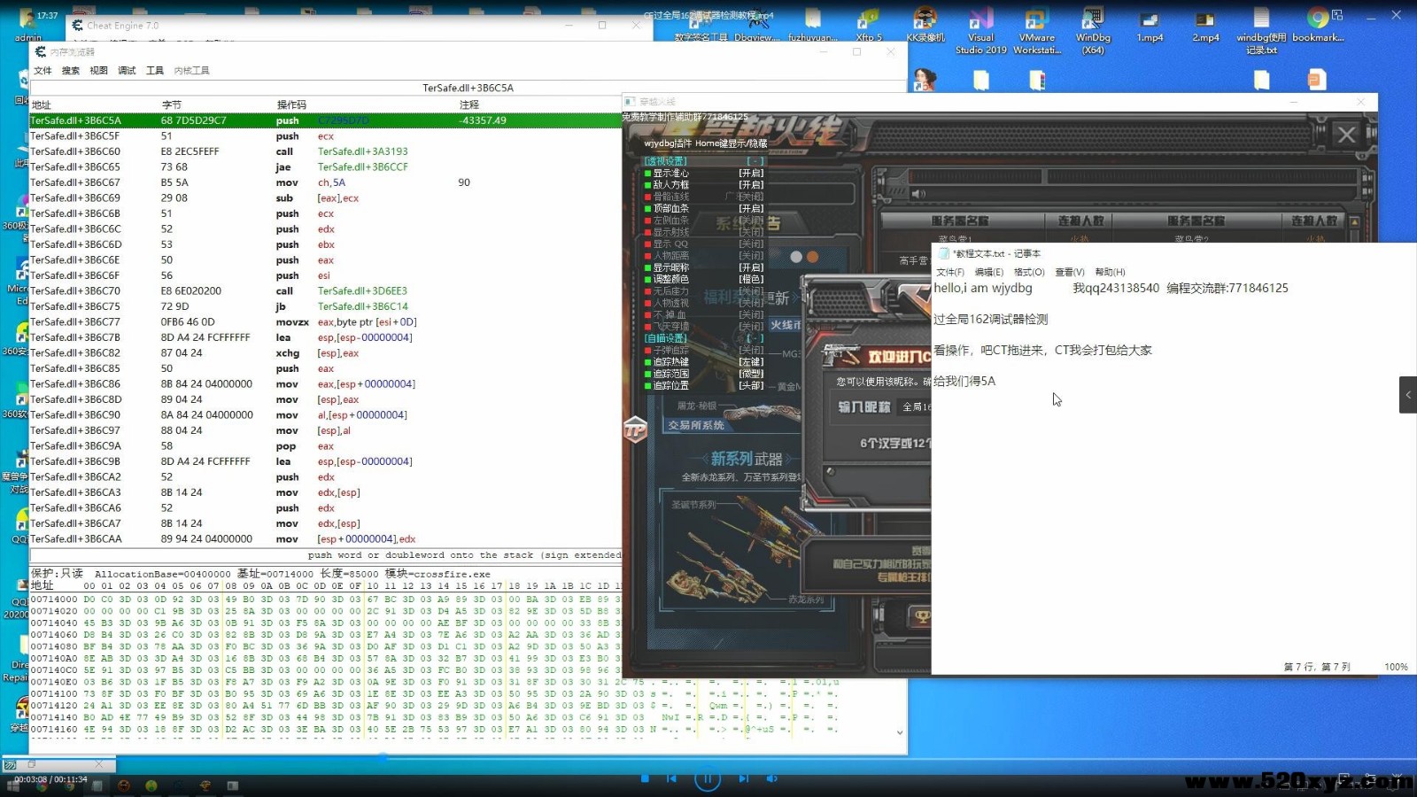Click the 操作码 column header in disassembler

(291, 104)
